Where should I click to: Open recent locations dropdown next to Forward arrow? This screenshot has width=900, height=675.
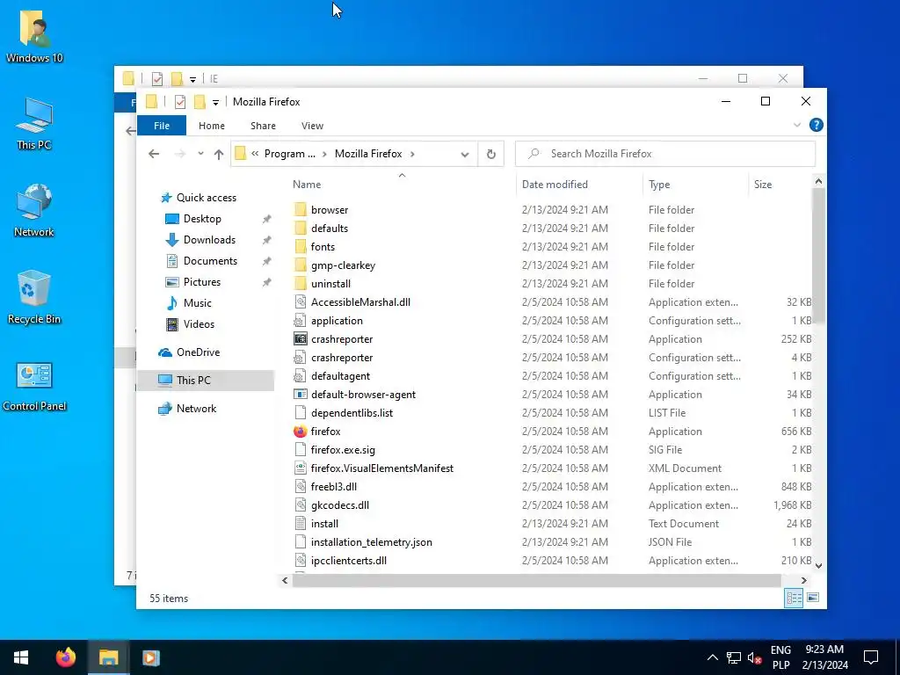(x=200, y=154)
